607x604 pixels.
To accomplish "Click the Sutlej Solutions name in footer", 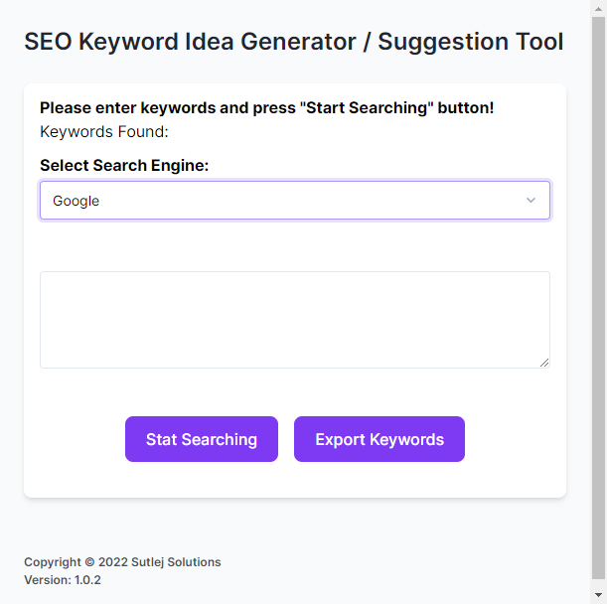I will 176,562.
